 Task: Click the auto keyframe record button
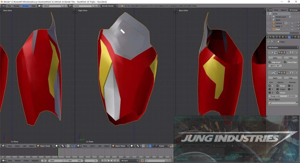[x=142, y=161]
